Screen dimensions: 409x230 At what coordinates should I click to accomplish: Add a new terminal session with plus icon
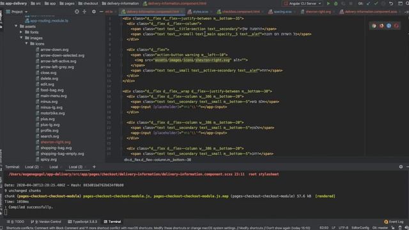coord(94,167)
